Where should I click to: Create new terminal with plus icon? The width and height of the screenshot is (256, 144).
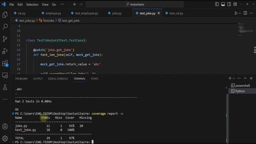tap(230, 78)
